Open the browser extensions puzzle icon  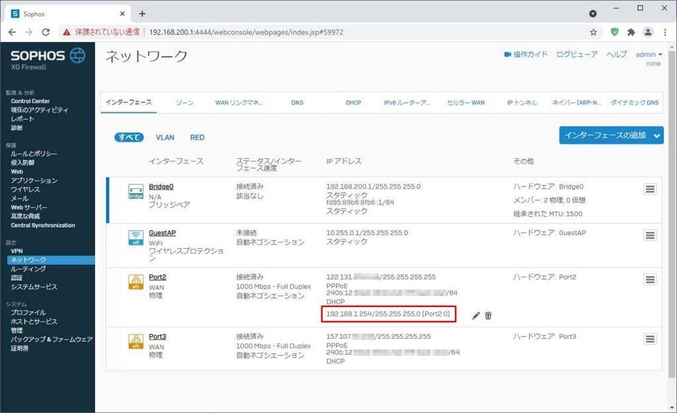(631, 32)
